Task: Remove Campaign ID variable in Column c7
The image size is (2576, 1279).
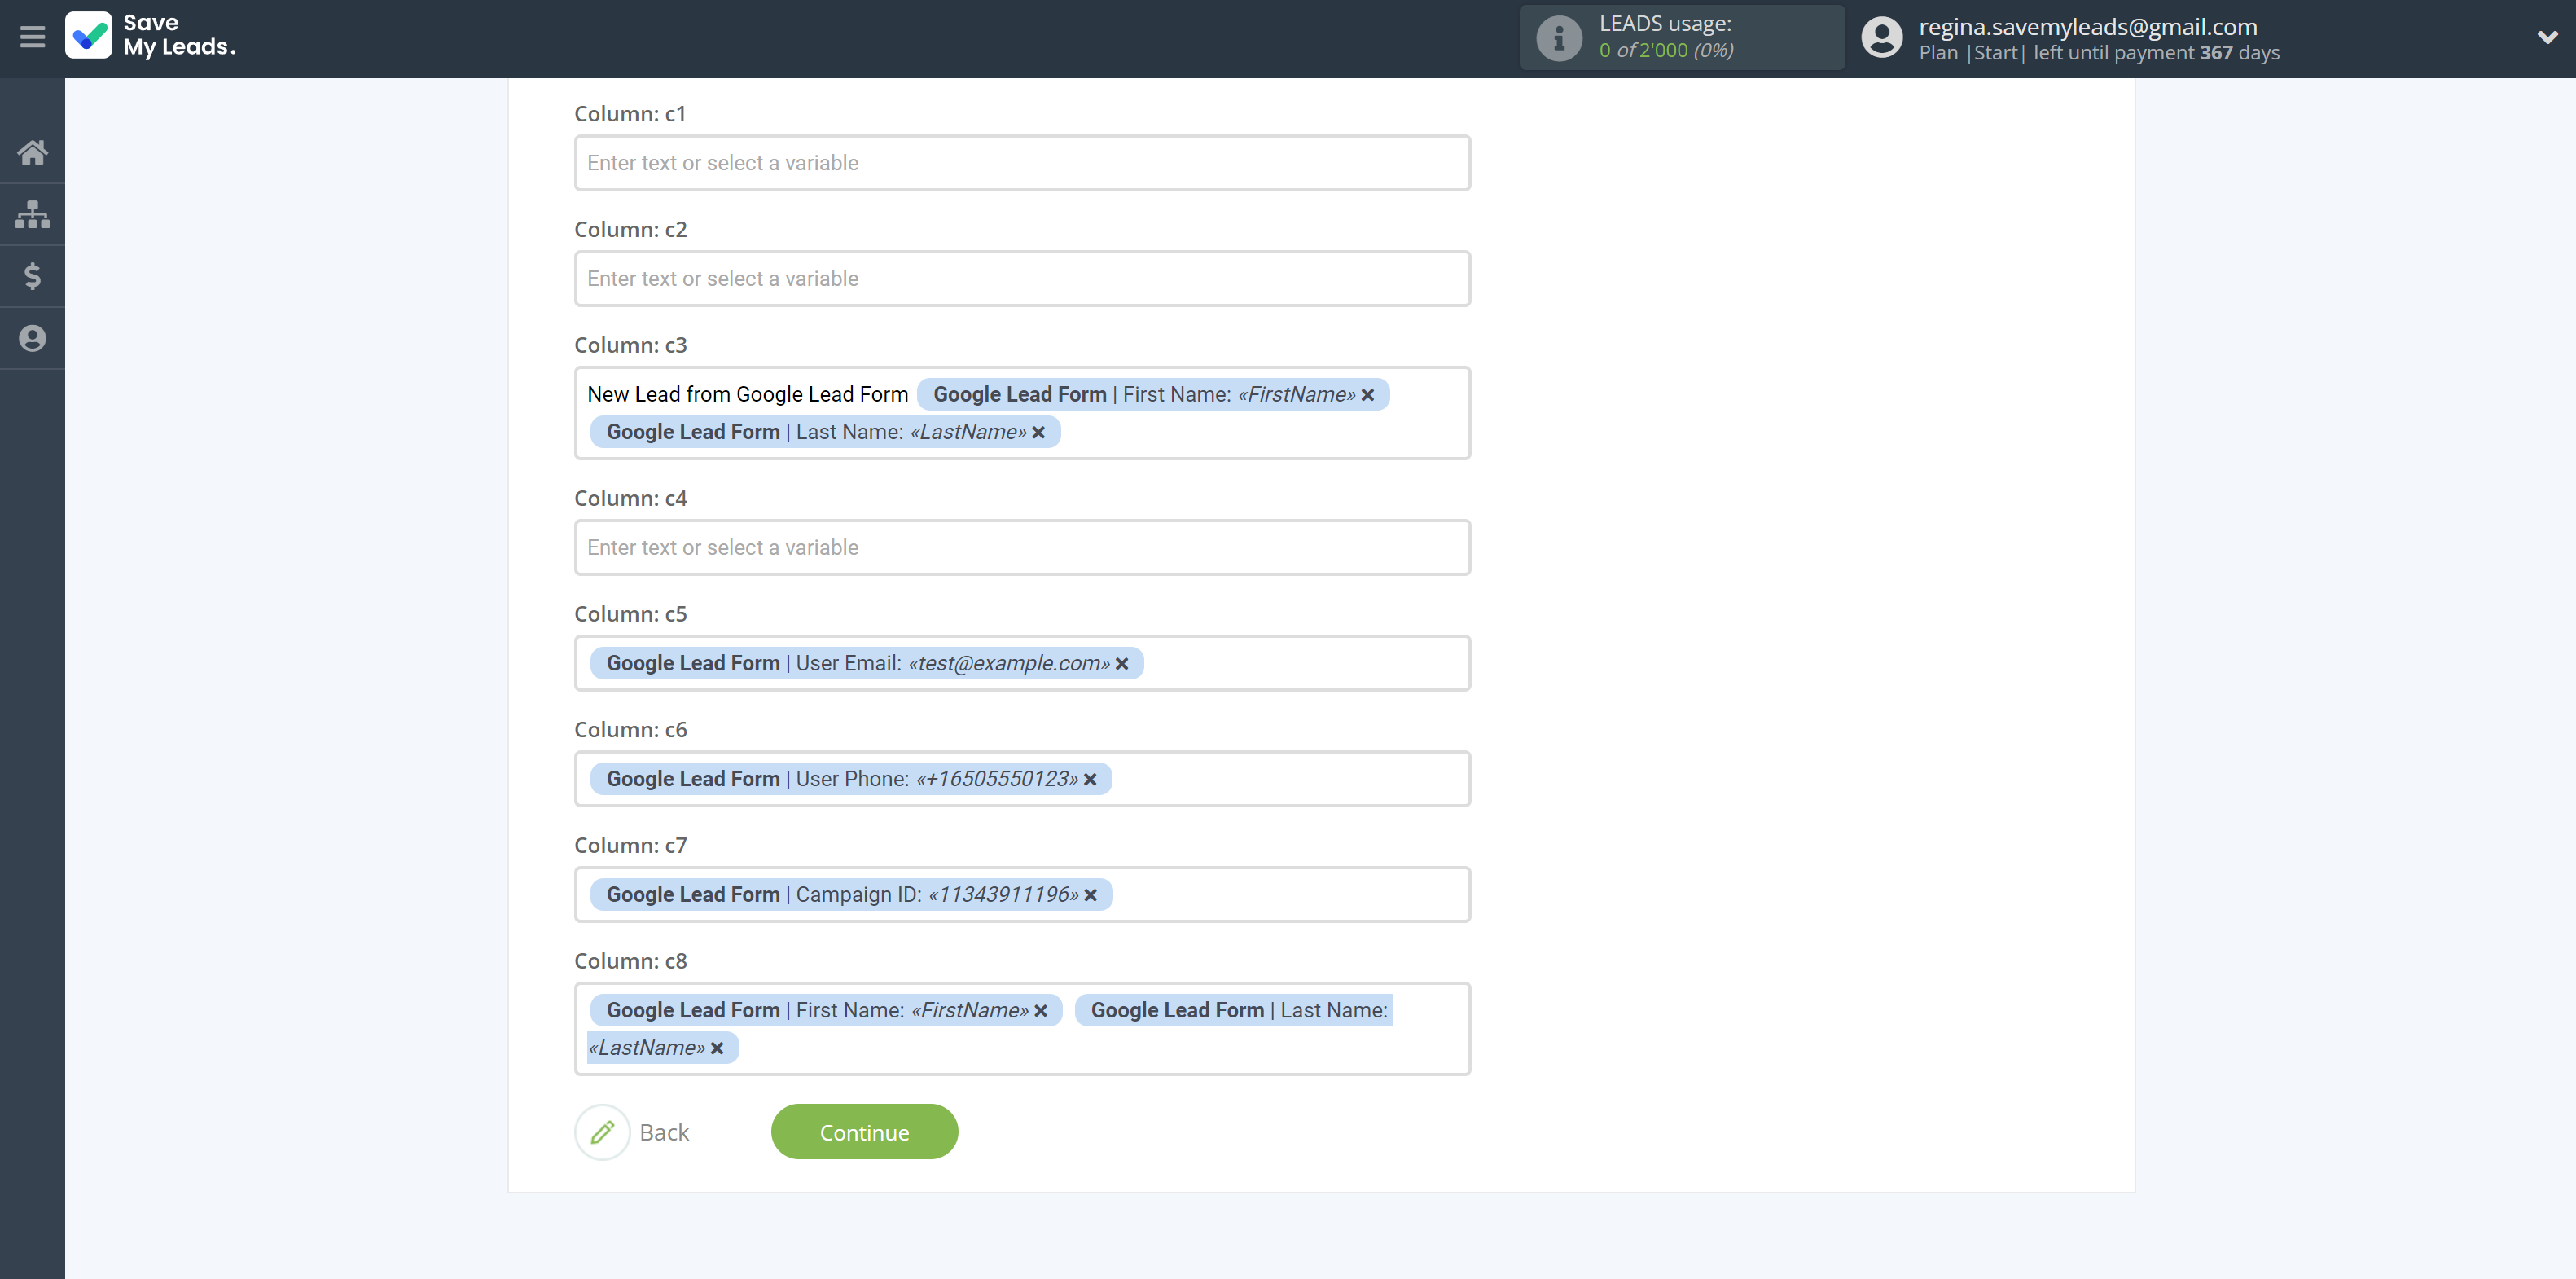Action: pyautogui.click(x=1090, y=895)
